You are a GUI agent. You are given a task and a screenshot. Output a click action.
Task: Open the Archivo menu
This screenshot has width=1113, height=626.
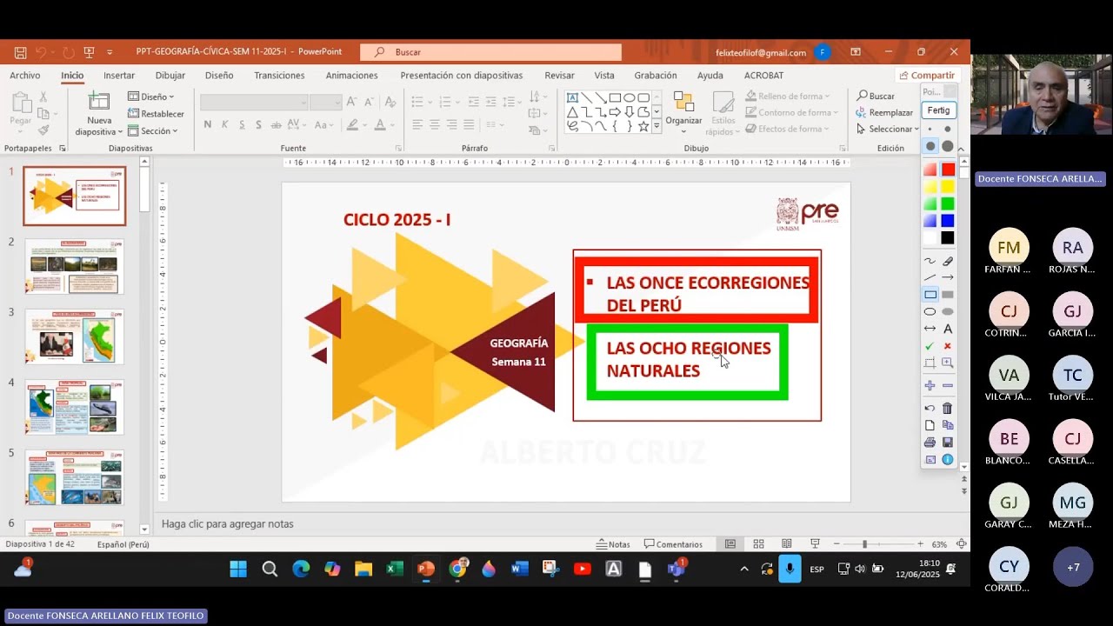point(25,76)
